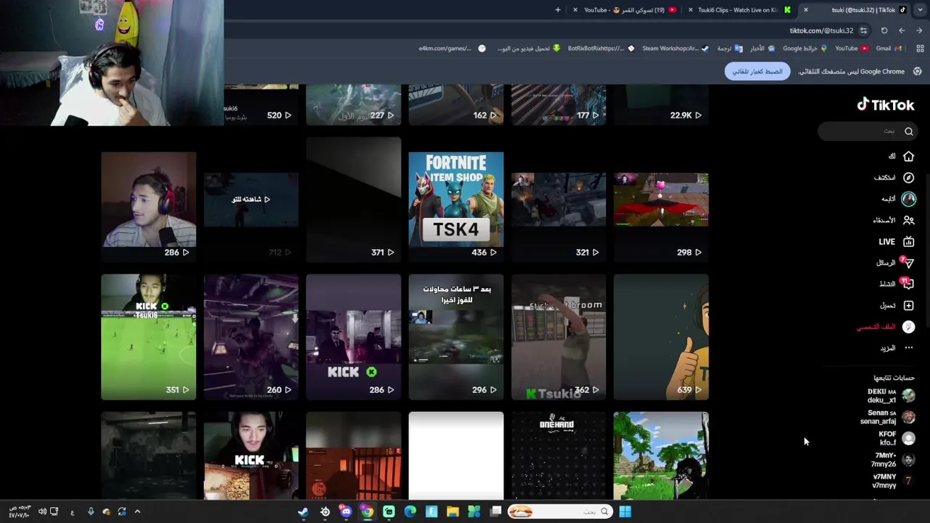Play the green football Kick video with 351 views
The height and width of the screenshot is (523, 930).
(148, 337)
